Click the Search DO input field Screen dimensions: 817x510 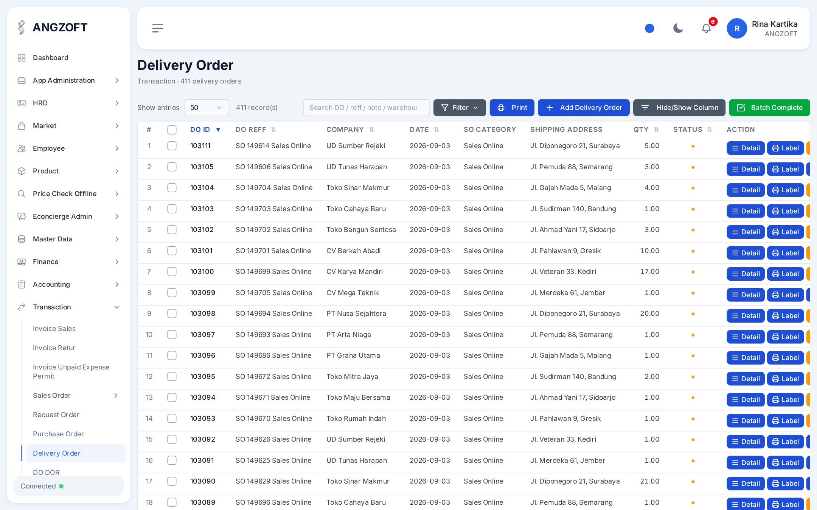click(366, 108)
